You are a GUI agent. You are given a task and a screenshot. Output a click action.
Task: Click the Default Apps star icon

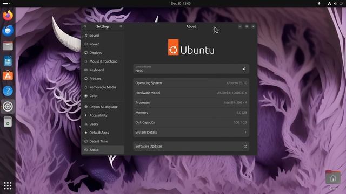click(x=86, y=133)
